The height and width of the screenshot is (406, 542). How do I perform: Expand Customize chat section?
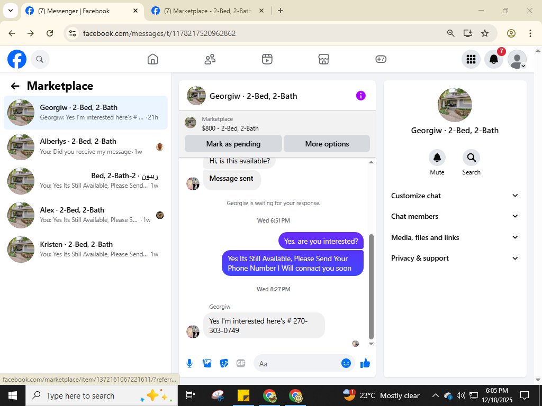tap(455, 196)
